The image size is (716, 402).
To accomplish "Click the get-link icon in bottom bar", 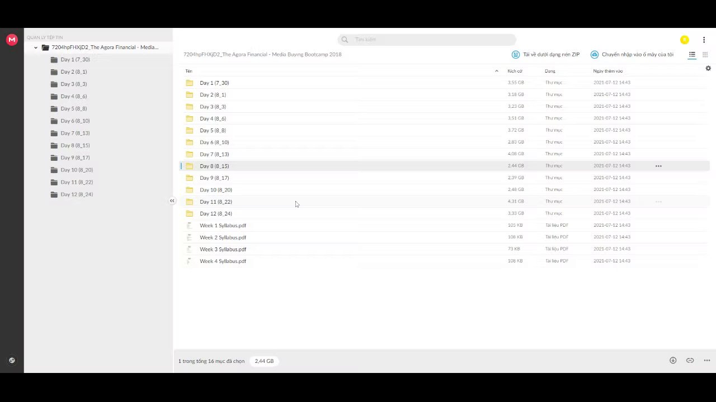I will point(690,361).
